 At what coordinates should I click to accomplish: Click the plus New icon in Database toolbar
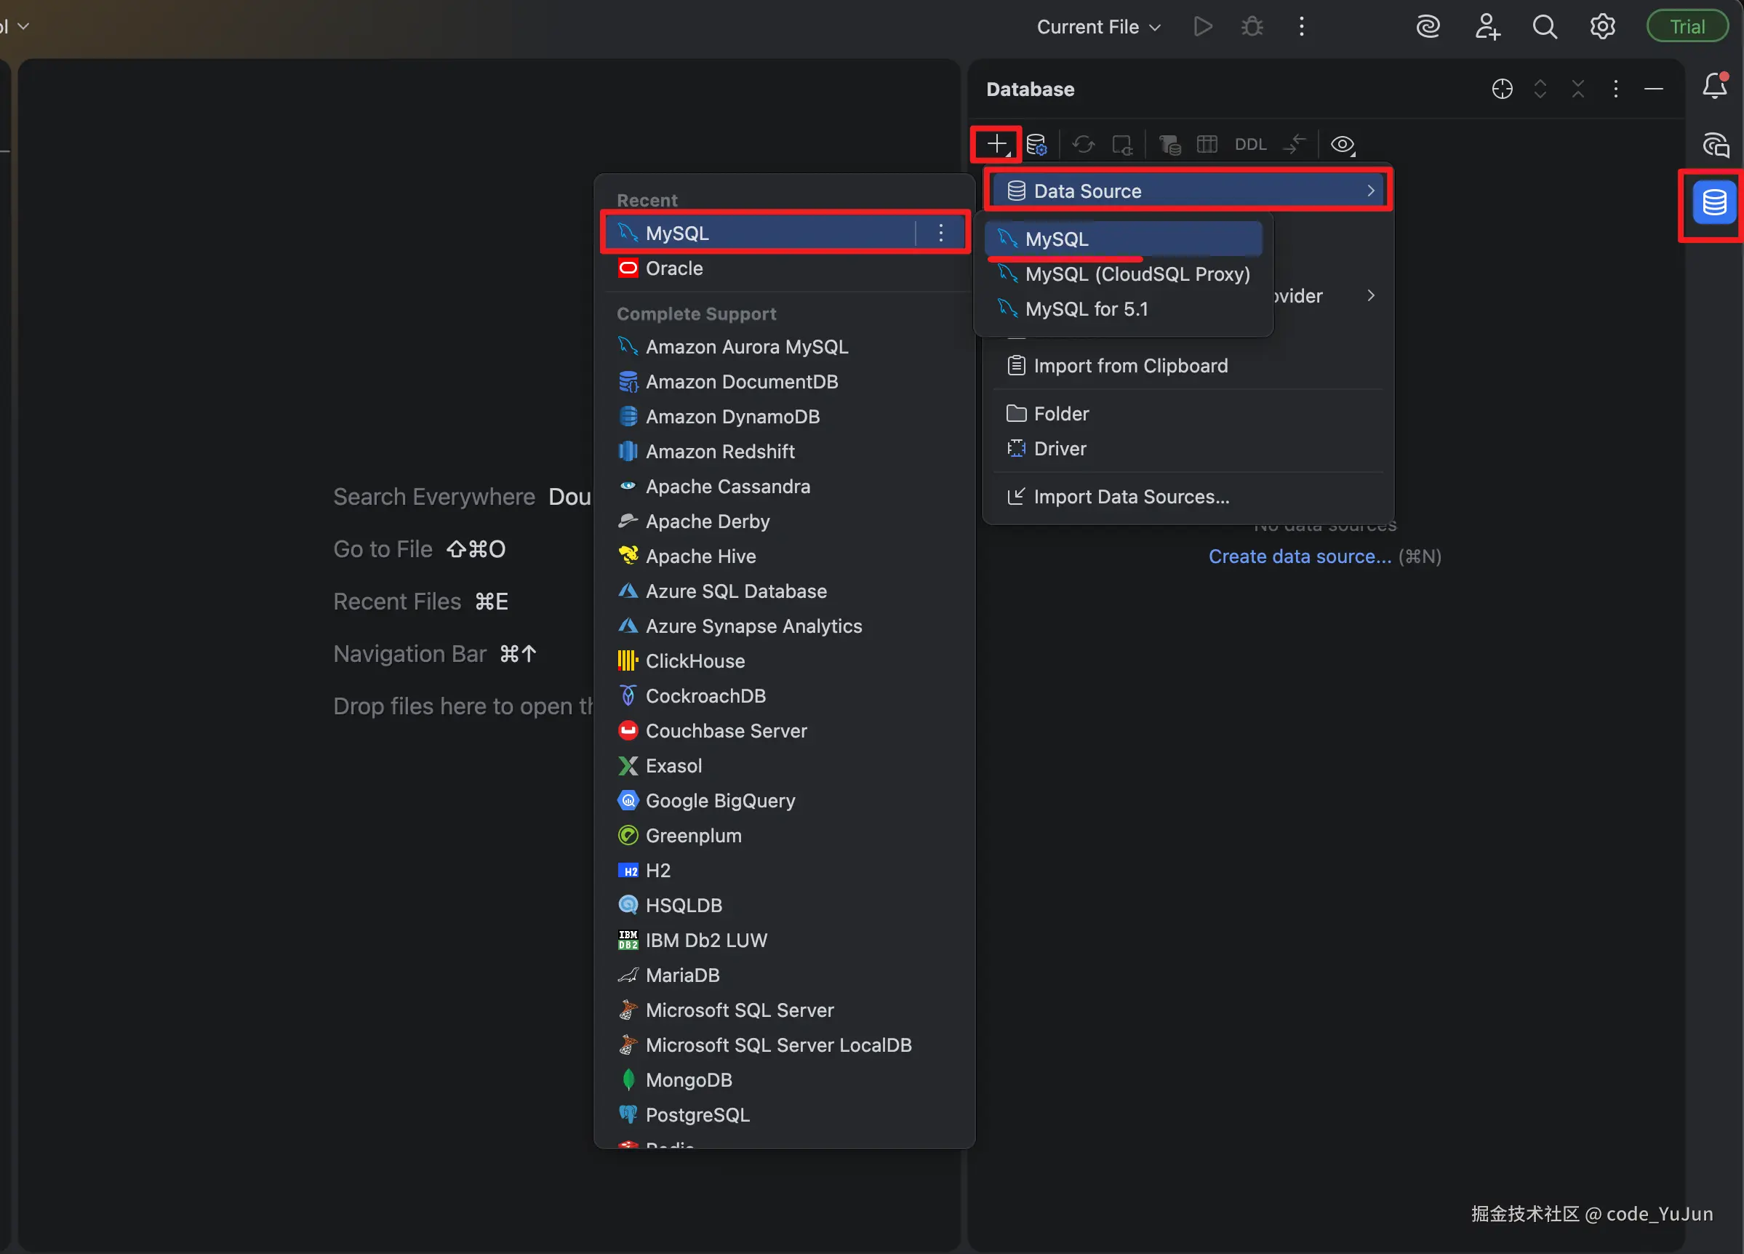click(995, 144)
